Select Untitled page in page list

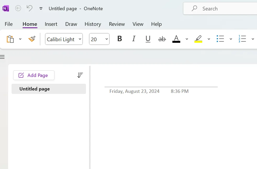point(49,89)
